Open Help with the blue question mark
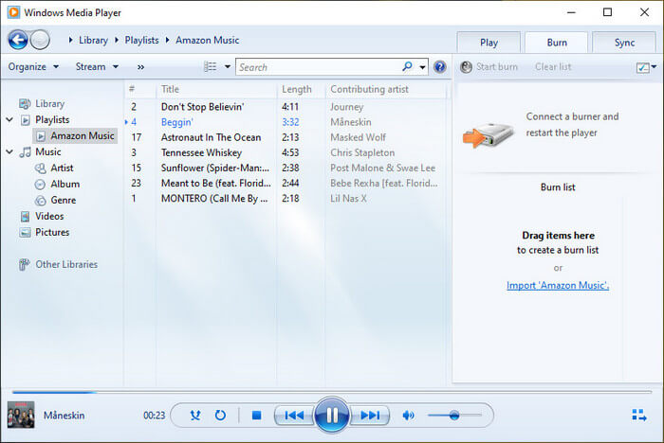664x443 pixels. click(440, 67)
